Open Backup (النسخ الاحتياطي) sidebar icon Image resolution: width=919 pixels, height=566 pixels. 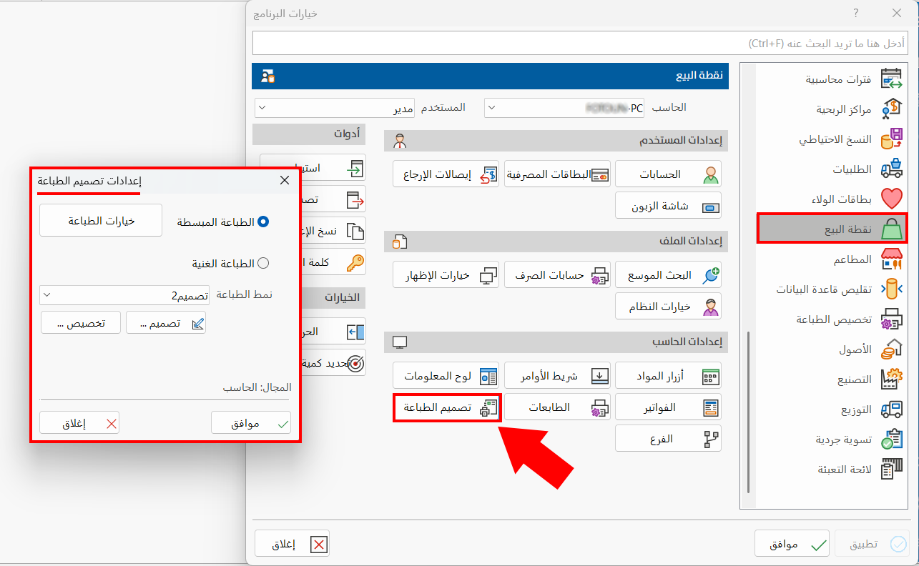(x=891, y=140)
